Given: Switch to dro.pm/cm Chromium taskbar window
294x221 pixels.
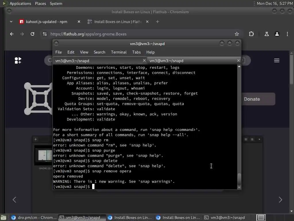Looking at the screenshot, I should (34, 218).
